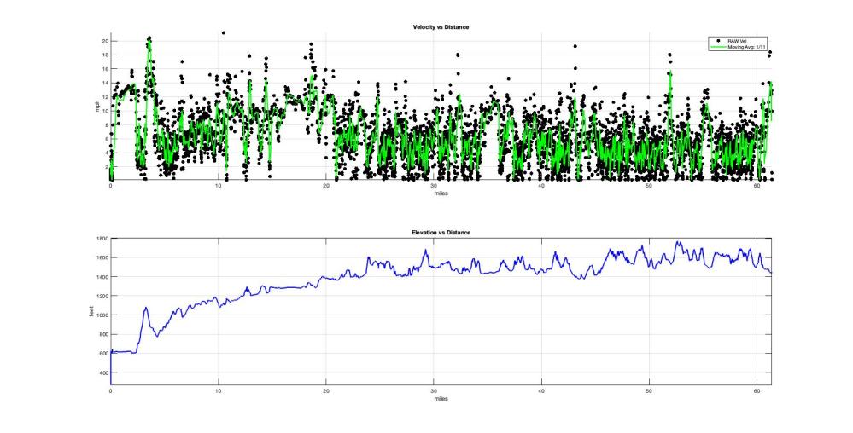Click the elevation dip near mile 4
Viewport: 853px width, 433px height.
[156, 336]
